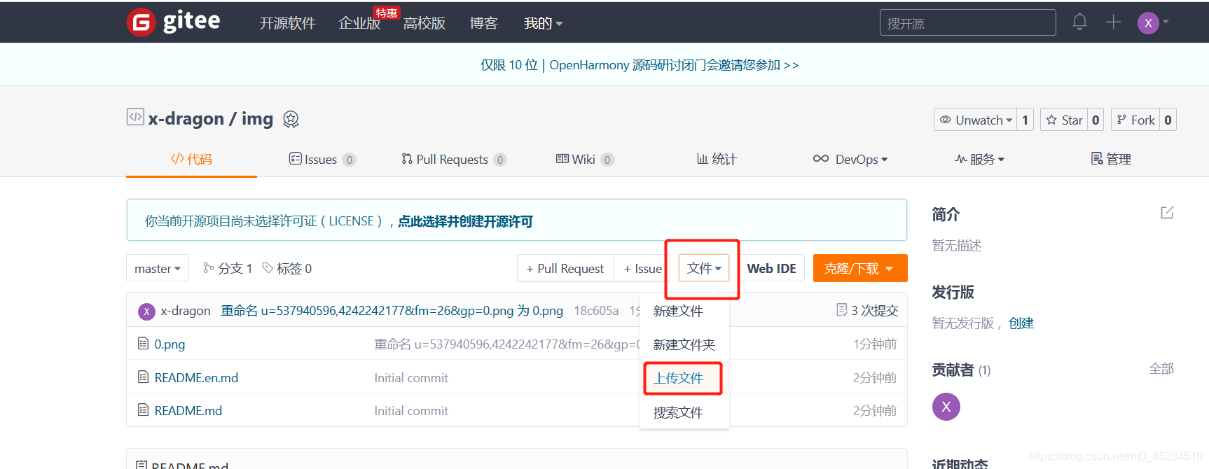Click the watch count 1
The image size is (1209, 469).
[x=1025, y=120]
